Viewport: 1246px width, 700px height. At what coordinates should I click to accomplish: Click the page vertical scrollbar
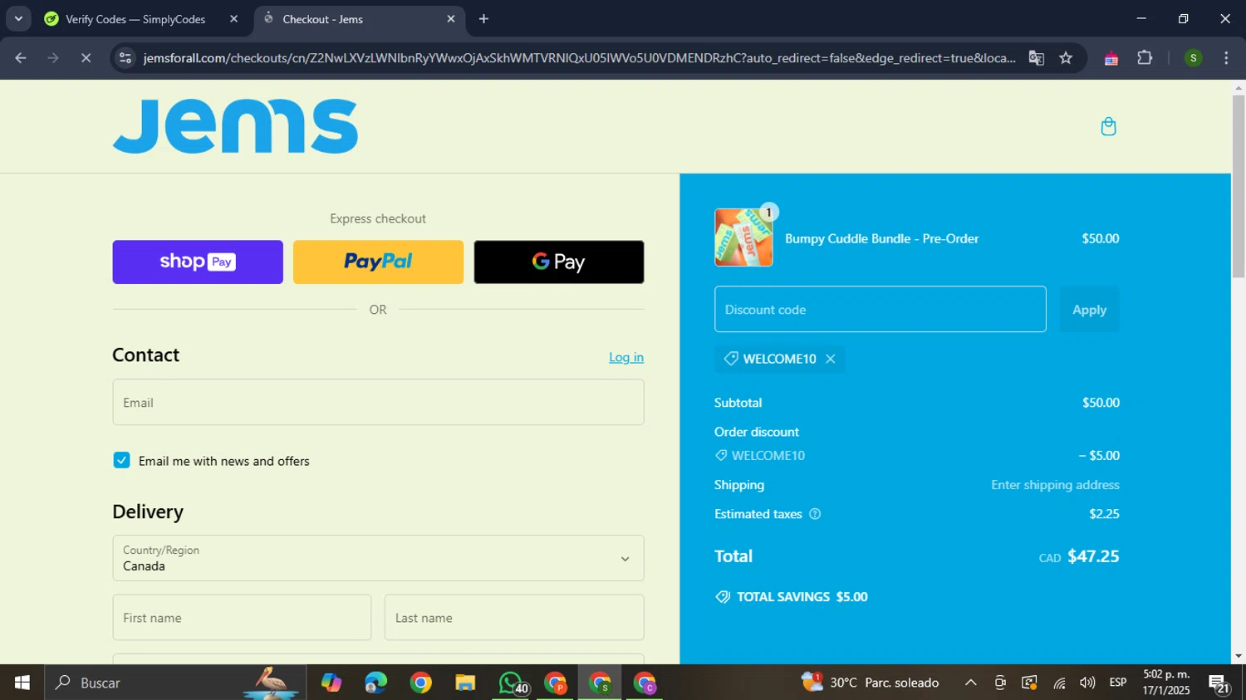1239,187
